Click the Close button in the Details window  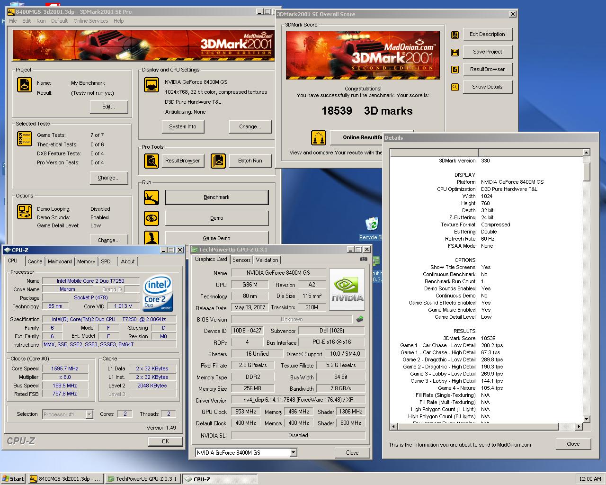pyautogui.click(x=573, y=444)
